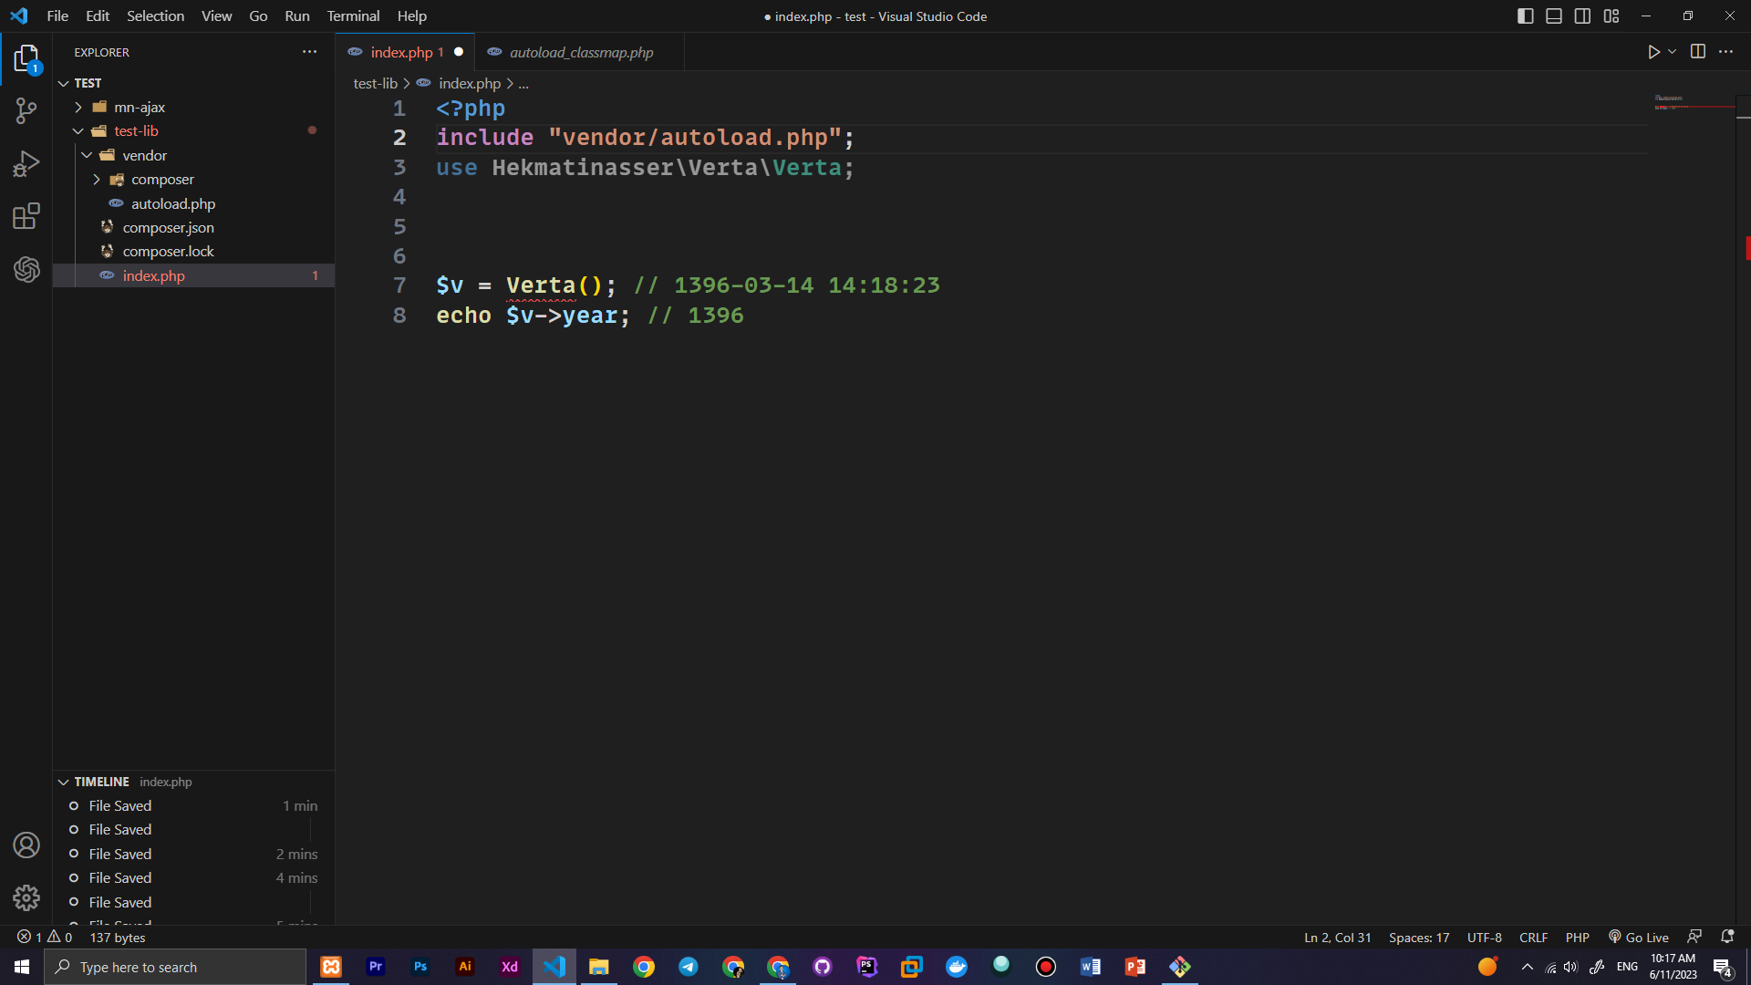Open Customize Layout icon
Image resolution: width=1751 pixels, height=985 pixels.
click(1611, 16)
